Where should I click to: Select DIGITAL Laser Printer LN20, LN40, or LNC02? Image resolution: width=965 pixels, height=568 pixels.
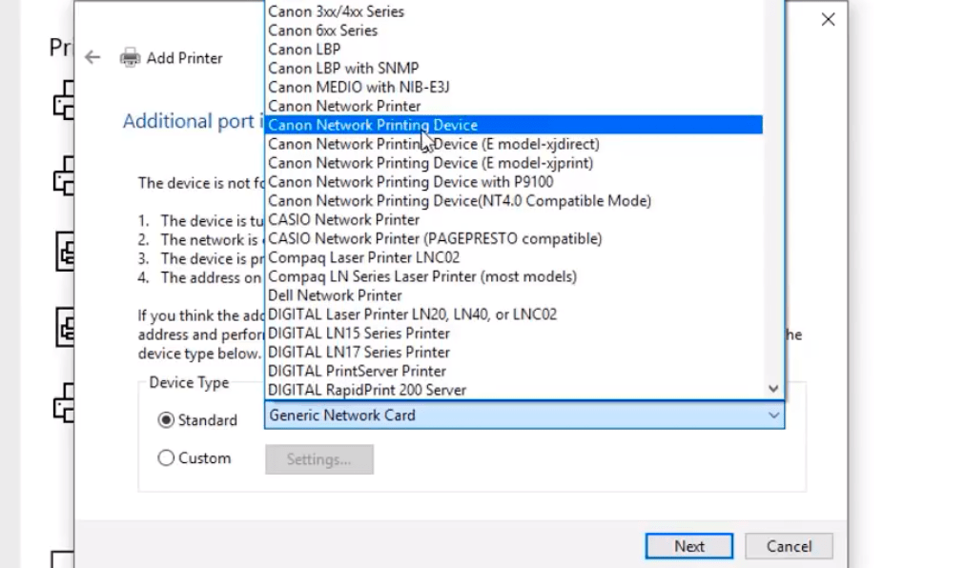(514, 314)
